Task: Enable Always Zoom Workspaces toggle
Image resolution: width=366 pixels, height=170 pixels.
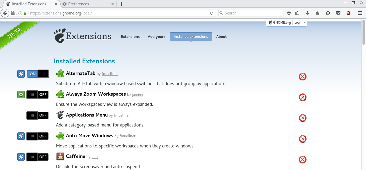Action: pos(37,95)
